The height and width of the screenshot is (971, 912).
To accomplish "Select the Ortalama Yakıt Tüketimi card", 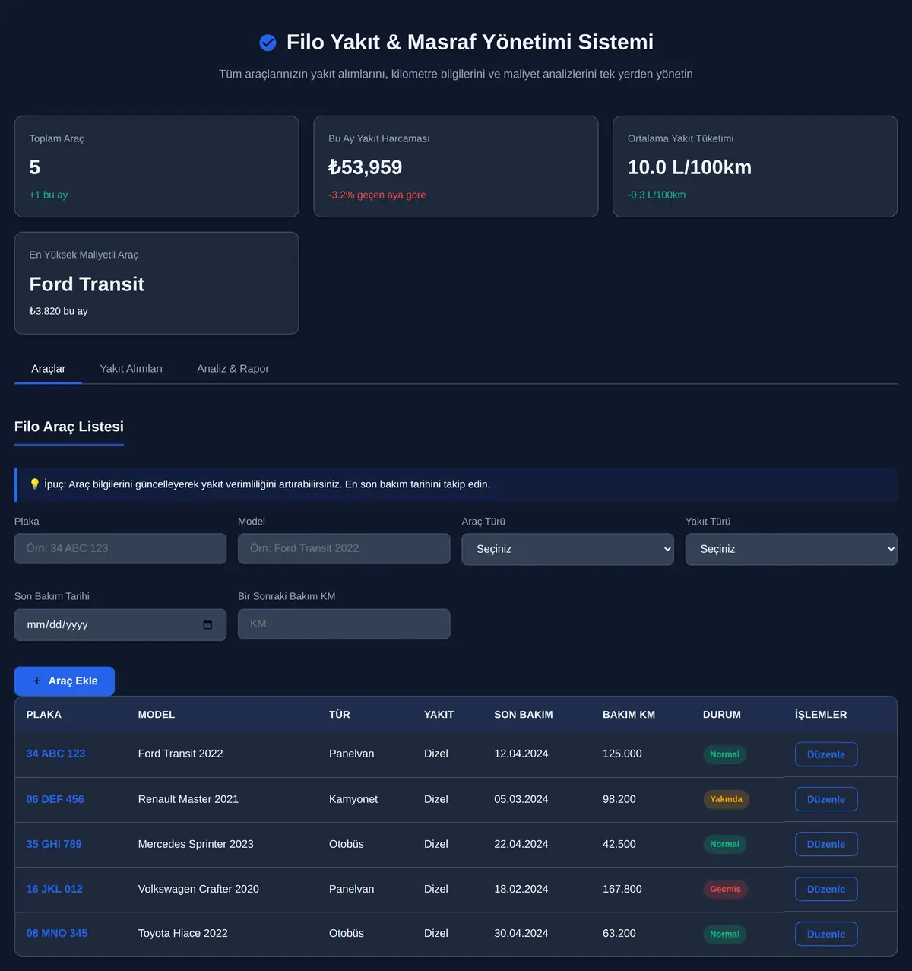I will coord(755,167).
